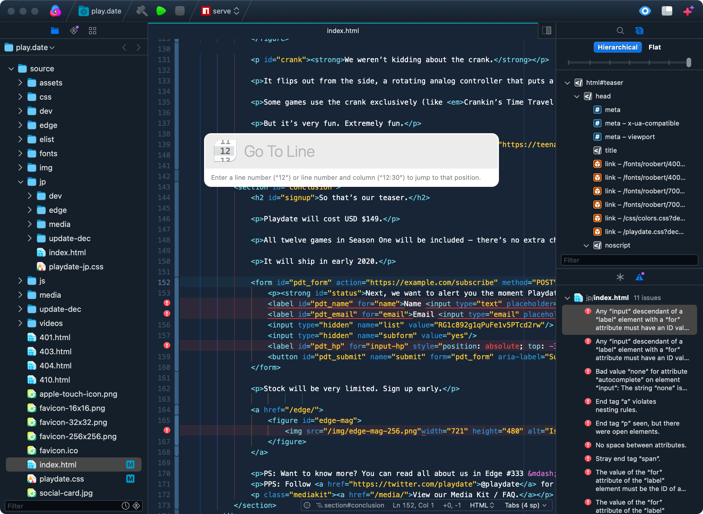Drag the inspector panel width slider
Screen dimensions: 703x514
[x=688, y=61]
